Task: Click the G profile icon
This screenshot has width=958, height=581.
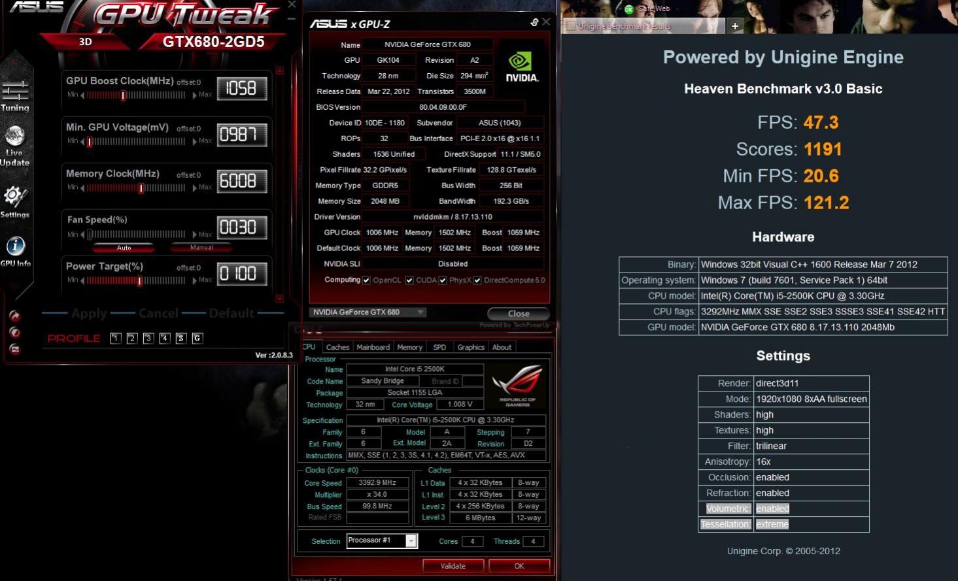Action: pyautogui.click(x=197, y=338)
